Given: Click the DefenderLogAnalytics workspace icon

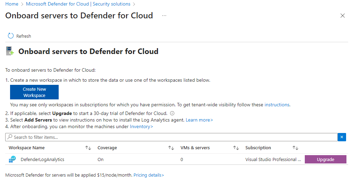Looking at the screenshot, I should point(12,159).
